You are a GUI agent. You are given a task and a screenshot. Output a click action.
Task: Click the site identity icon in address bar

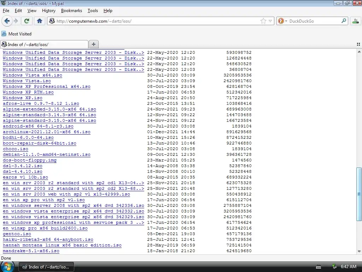52,21
